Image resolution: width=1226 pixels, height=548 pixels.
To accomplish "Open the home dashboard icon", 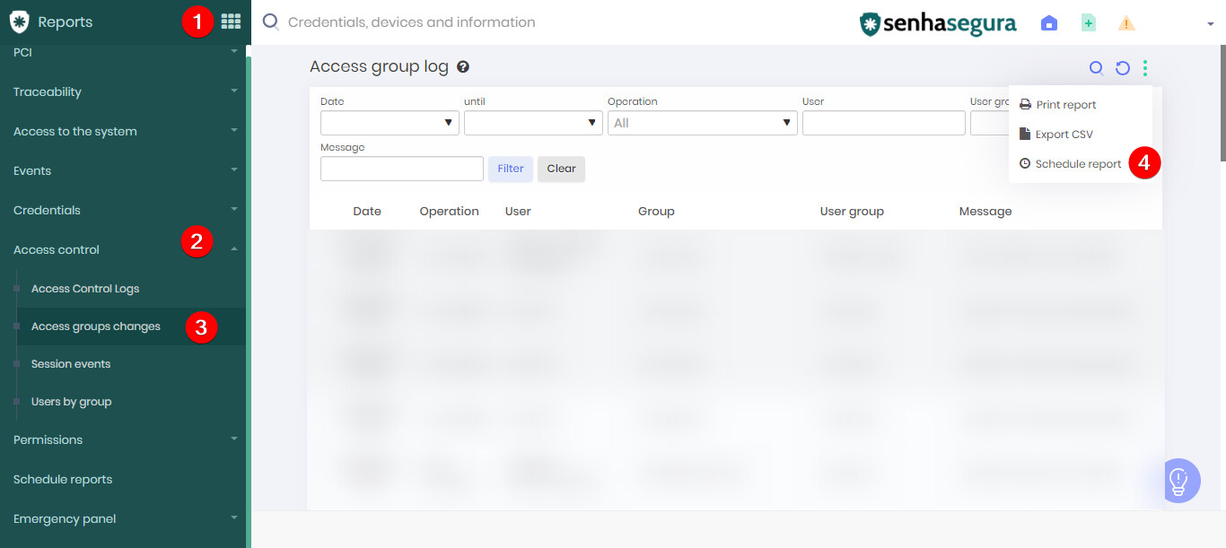I will 1049,23.
